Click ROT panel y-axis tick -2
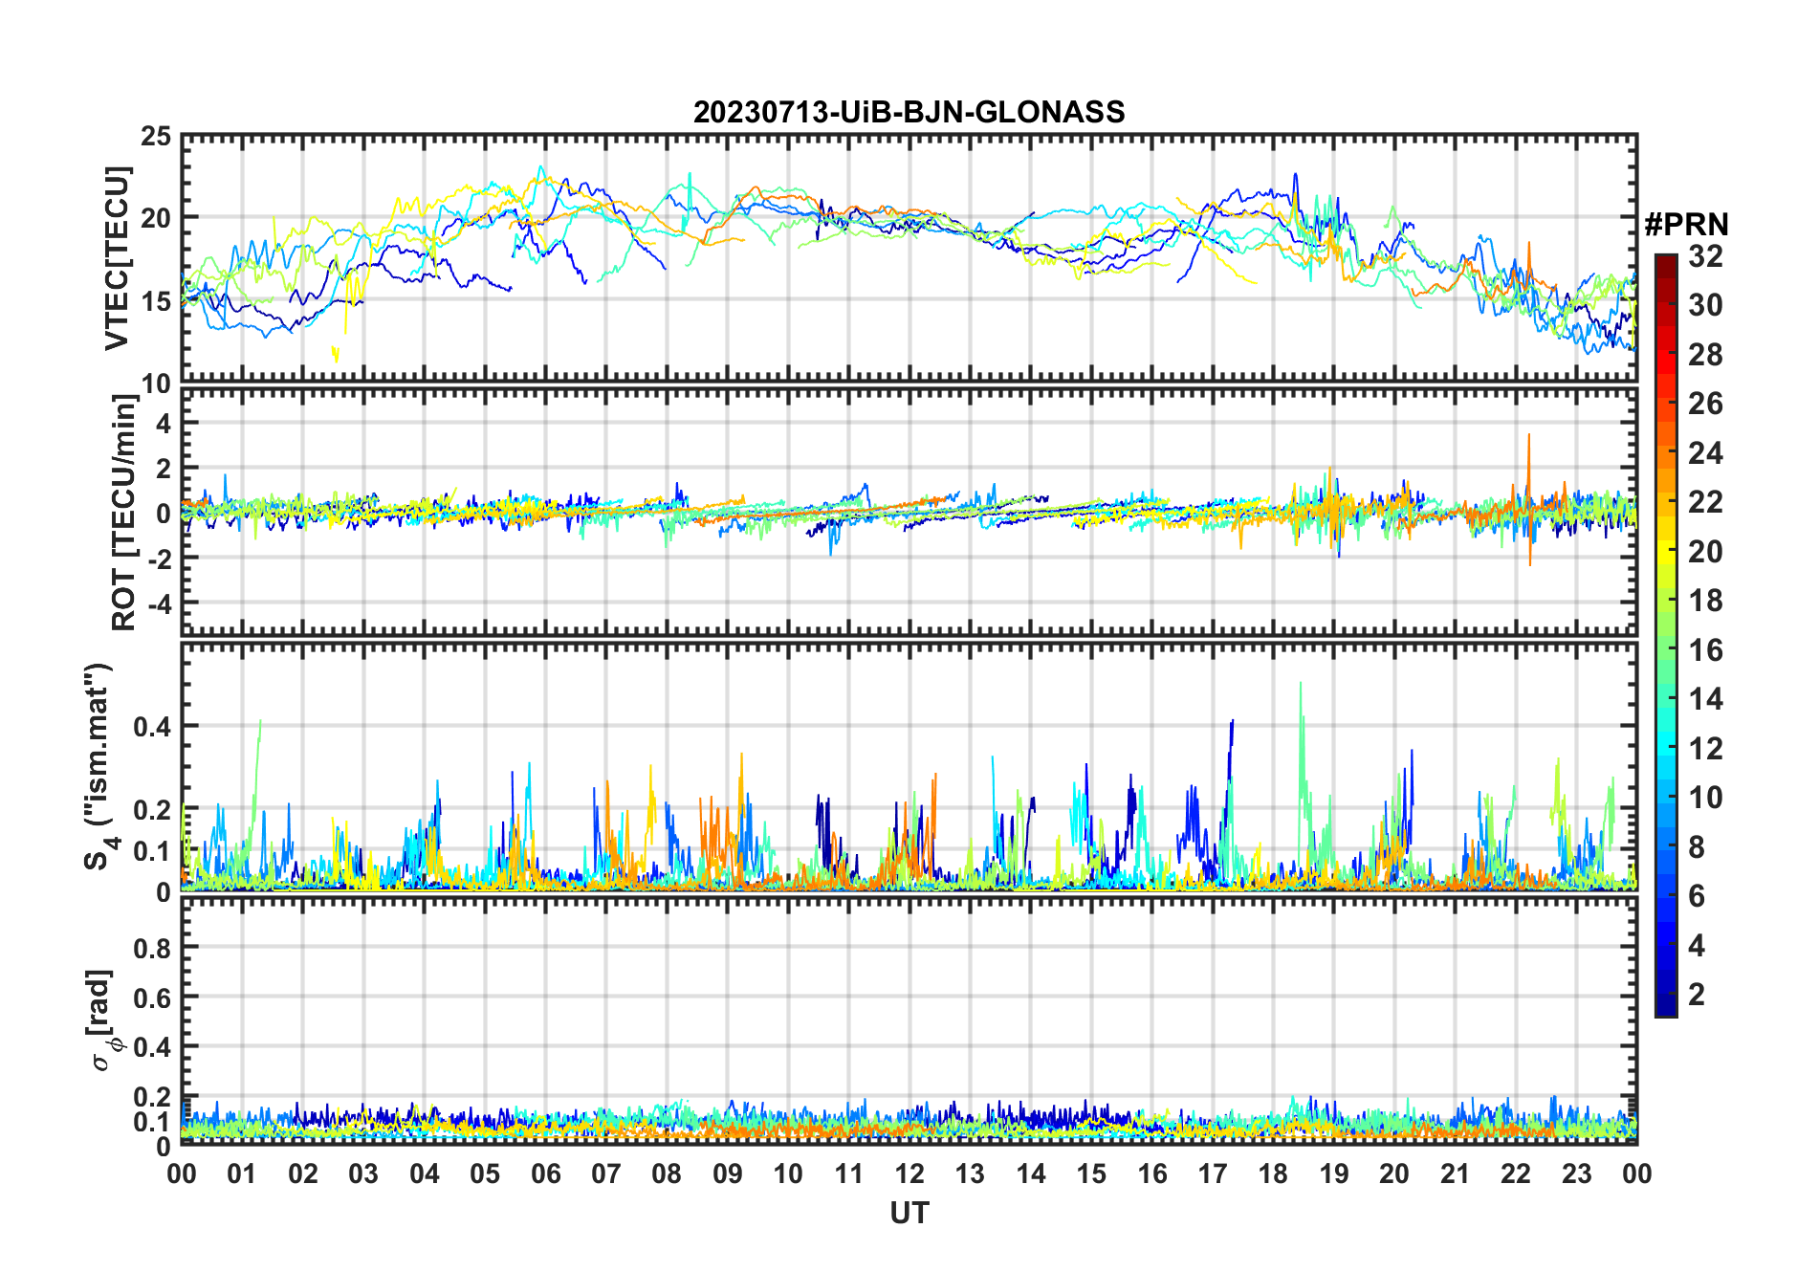The width and height of the screenshot is (1819, 1272). click(x=158, y=559)
